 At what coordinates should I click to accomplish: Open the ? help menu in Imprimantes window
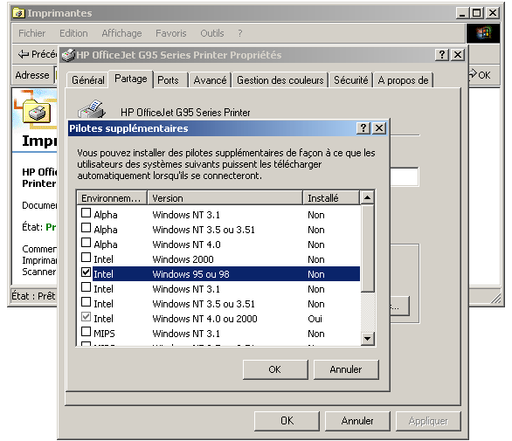(x=240, y=33)
